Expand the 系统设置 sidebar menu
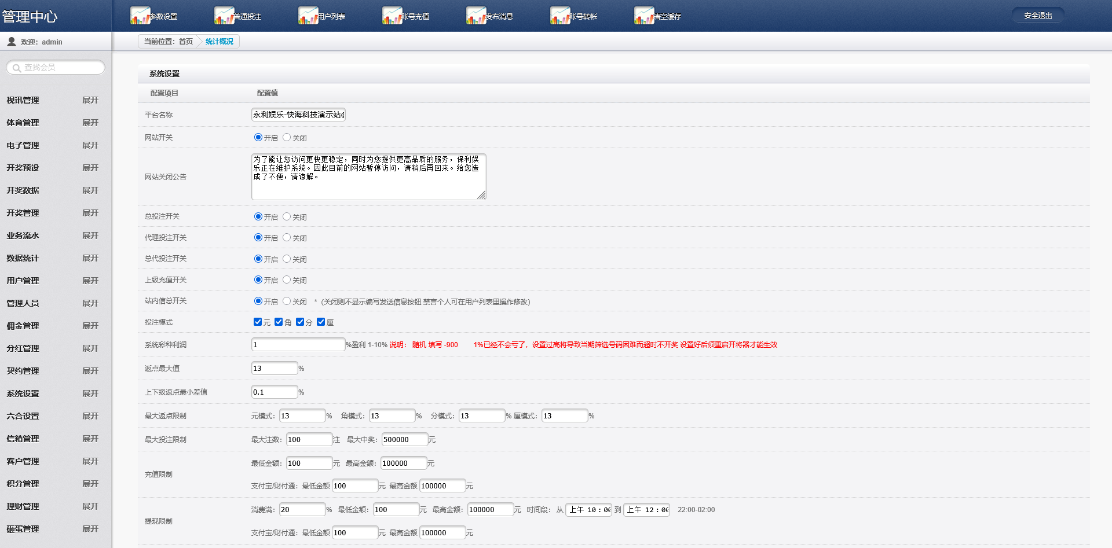The image size is (1112, 548). tap(90, 393)
